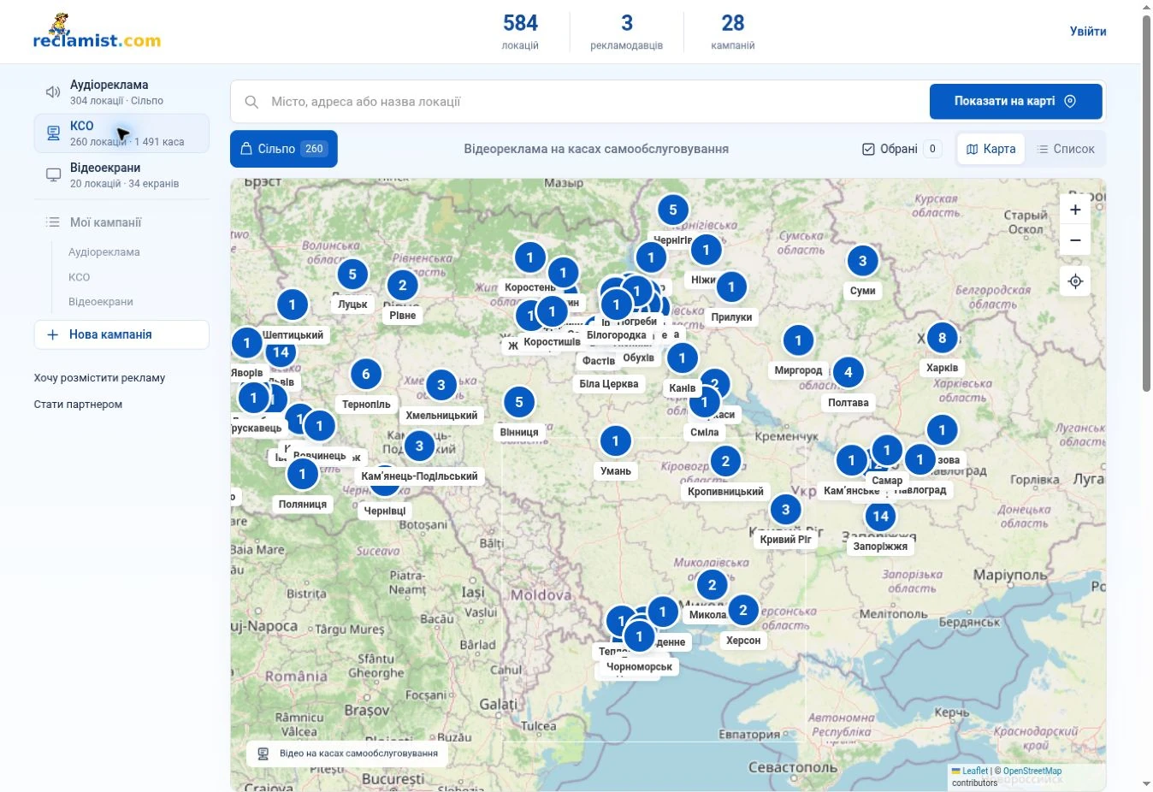Toggle the Обрані favorites filter
The width and height of the screenshot is (1153, 792).
pos(902,149)
